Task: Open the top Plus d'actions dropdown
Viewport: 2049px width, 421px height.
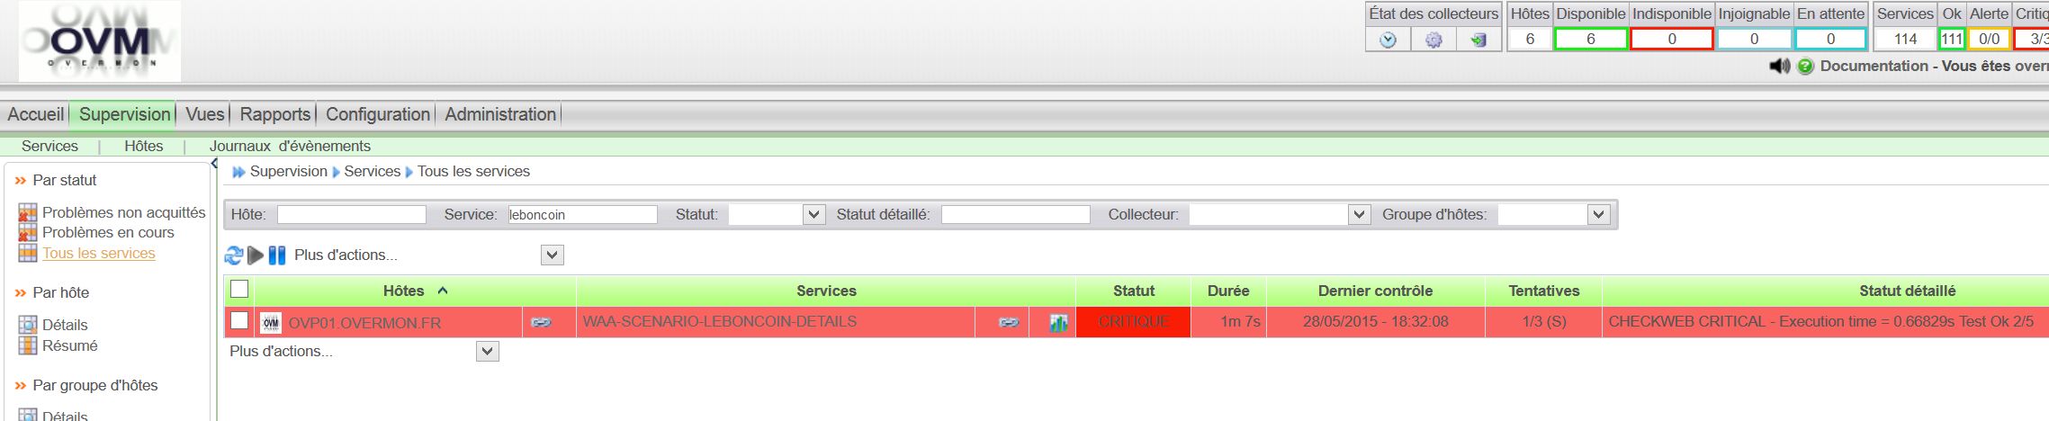Action: click(553, 255)
